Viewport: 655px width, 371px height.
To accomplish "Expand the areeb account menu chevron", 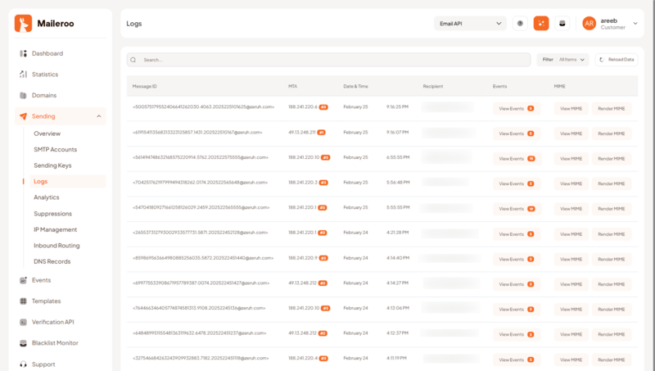I will 635,24.
